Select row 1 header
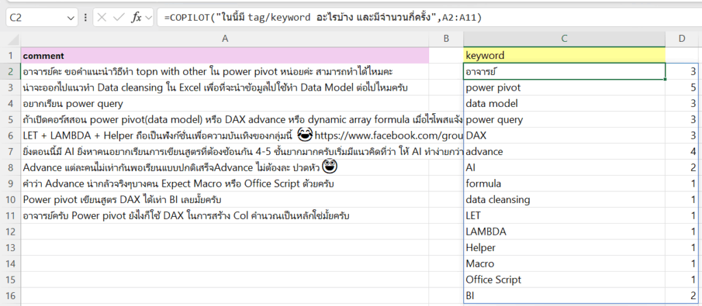702x306 pixels. (x=10, y=55)
